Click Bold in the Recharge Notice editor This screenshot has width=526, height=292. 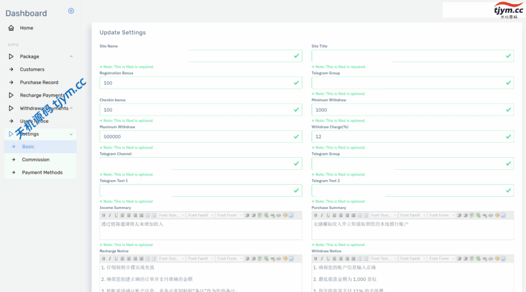tap(103, 259)
